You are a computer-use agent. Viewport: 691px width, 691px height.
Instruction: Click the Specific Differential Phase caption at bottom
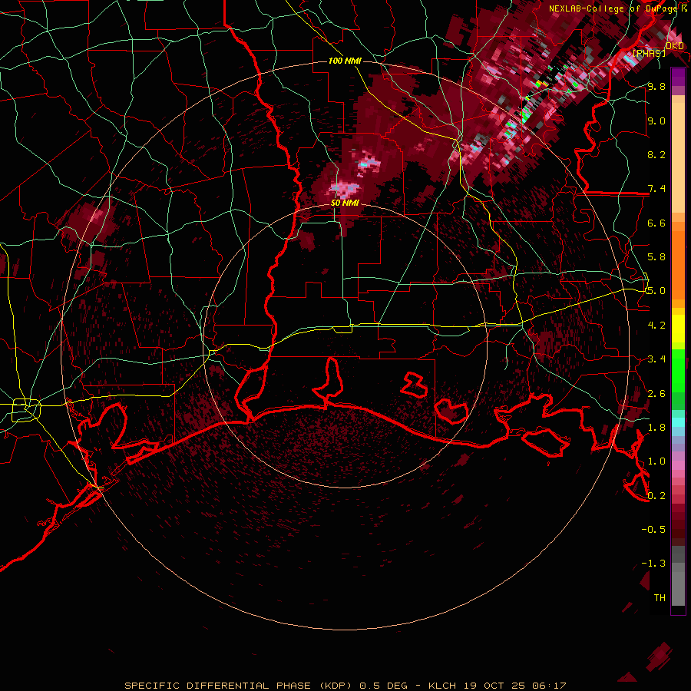(x=345, y=686)
